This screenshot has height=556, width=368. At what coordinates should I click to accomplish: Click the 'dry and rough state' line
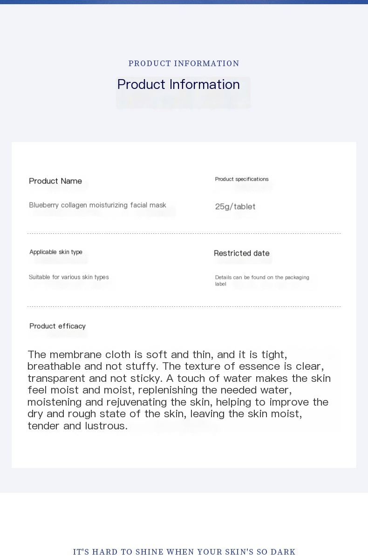164,414
